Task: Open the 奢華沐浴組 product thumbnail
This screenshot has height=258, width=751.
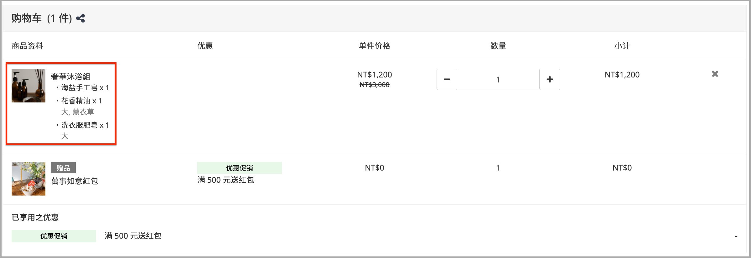Action: (28, 86)
